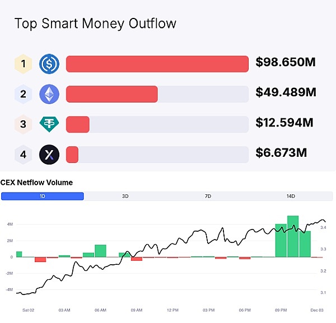This screenshot has width=336, height=323.
Task: Click the USDC coin icon
Action: tap(49, 64)
